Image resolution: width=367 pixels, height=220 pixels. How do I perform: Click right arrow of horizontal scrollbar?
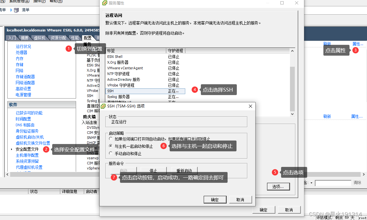[x=363, y=175]
